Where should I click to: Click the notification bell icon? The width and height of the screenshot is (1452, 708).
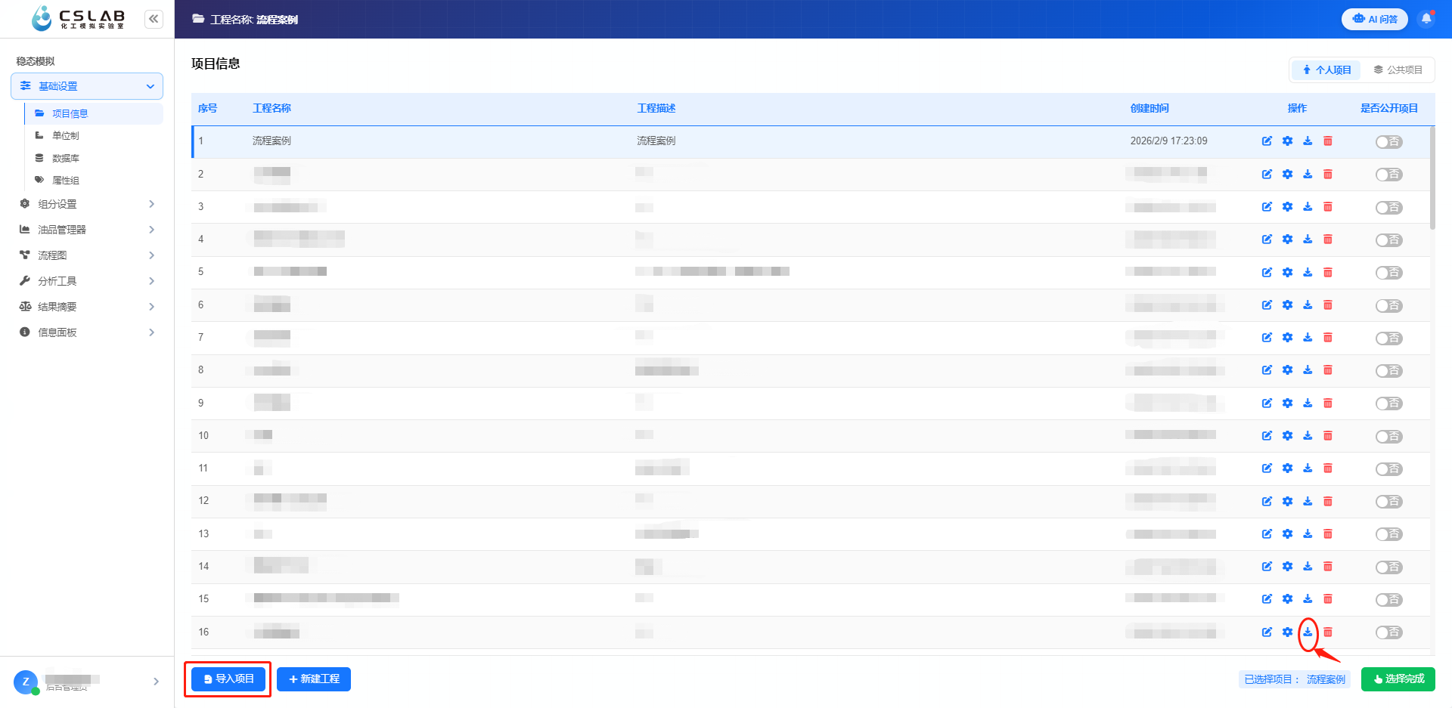1426,19
